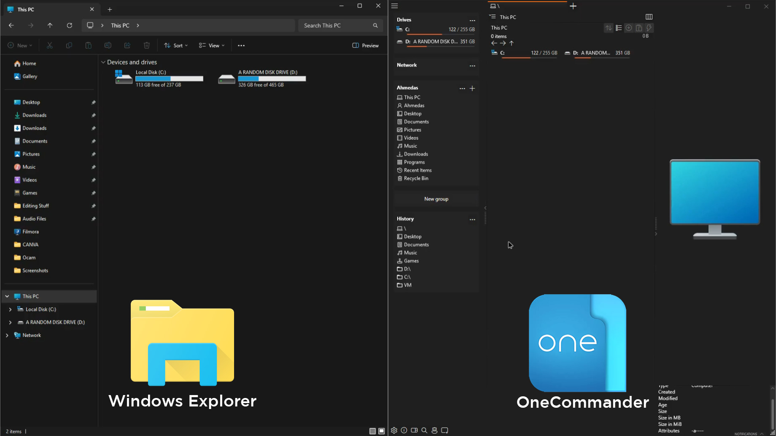Click the OneCommander sort arrows icon
The height and width of the screenshot is (436, 776).
coord(609,28)
